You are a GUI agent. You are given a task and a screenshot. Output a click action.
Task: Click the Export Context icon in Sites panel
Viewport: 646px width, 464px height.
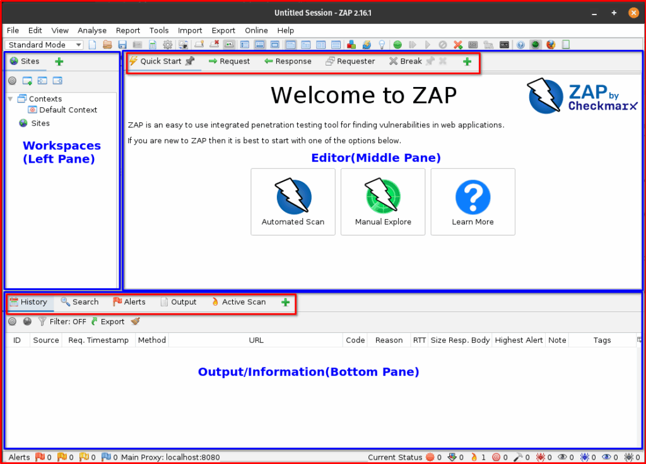point(57,81)
